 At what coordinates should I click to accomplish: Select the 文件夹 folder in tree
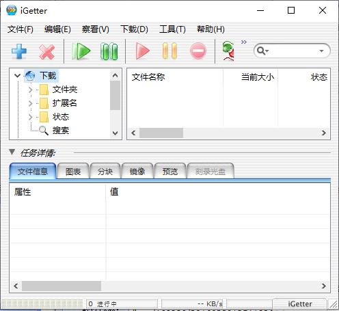pyautogui.click(x=59, y=90)
